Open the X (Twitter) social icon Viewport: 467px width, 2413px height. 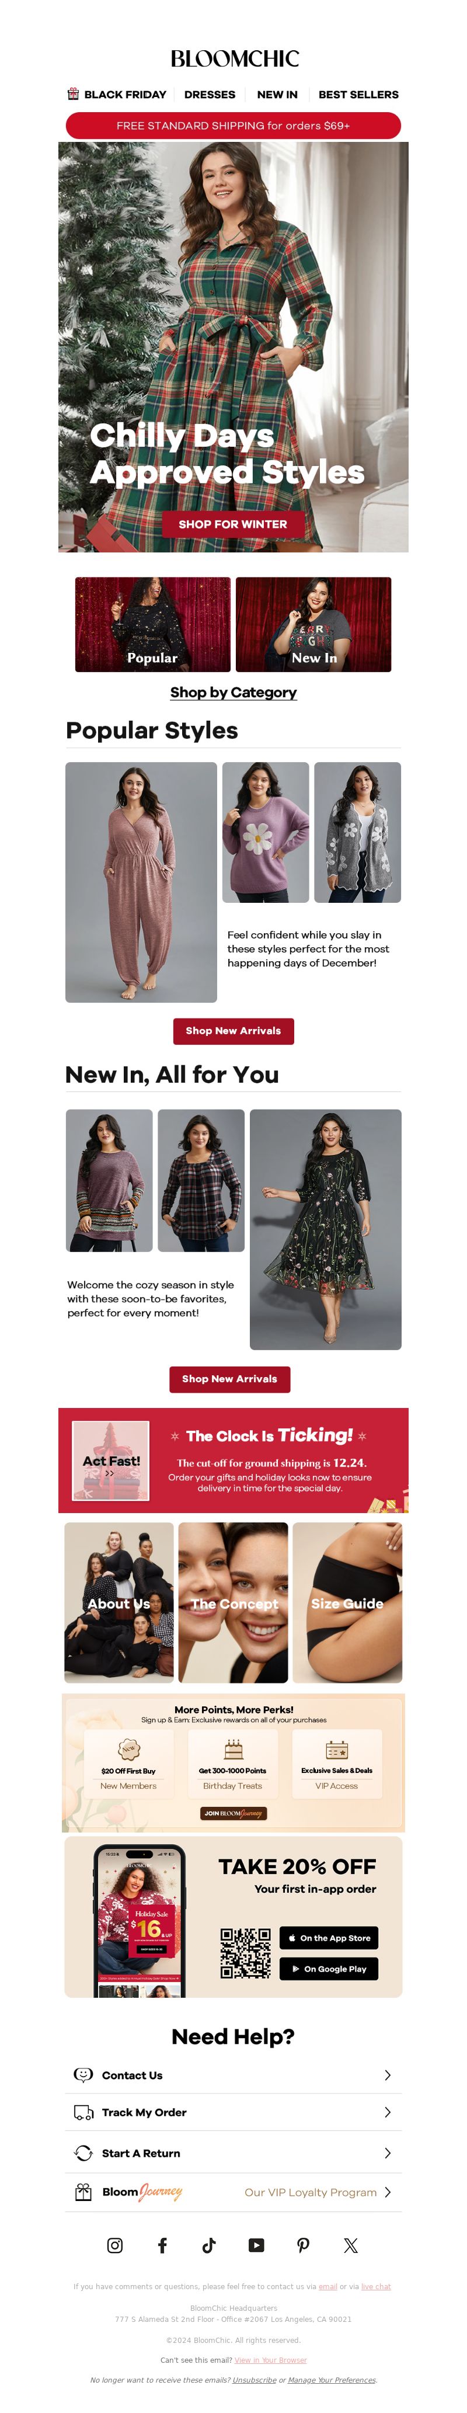click(x=351, y=2245)
